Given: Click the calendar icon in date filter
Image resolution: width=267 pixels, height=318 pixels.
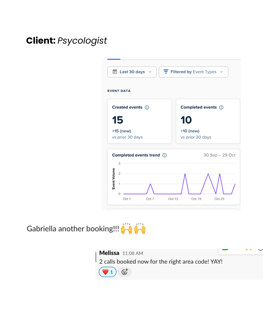Looking at the screenshot, I should [x=115, y=72].
